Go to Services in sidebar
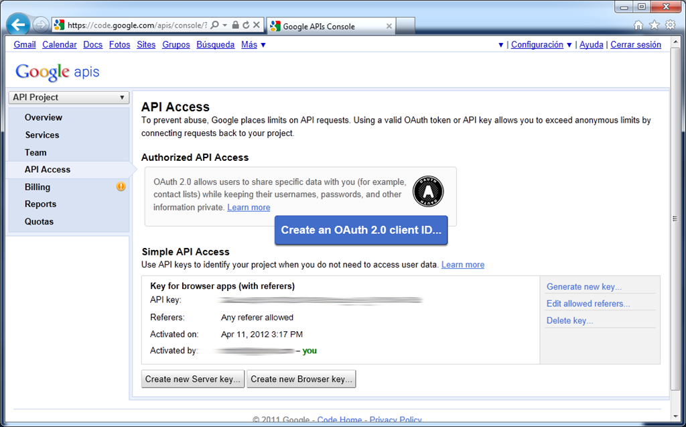Image resolution: width=686 pixels, height=427 pixels. point(42,135)
